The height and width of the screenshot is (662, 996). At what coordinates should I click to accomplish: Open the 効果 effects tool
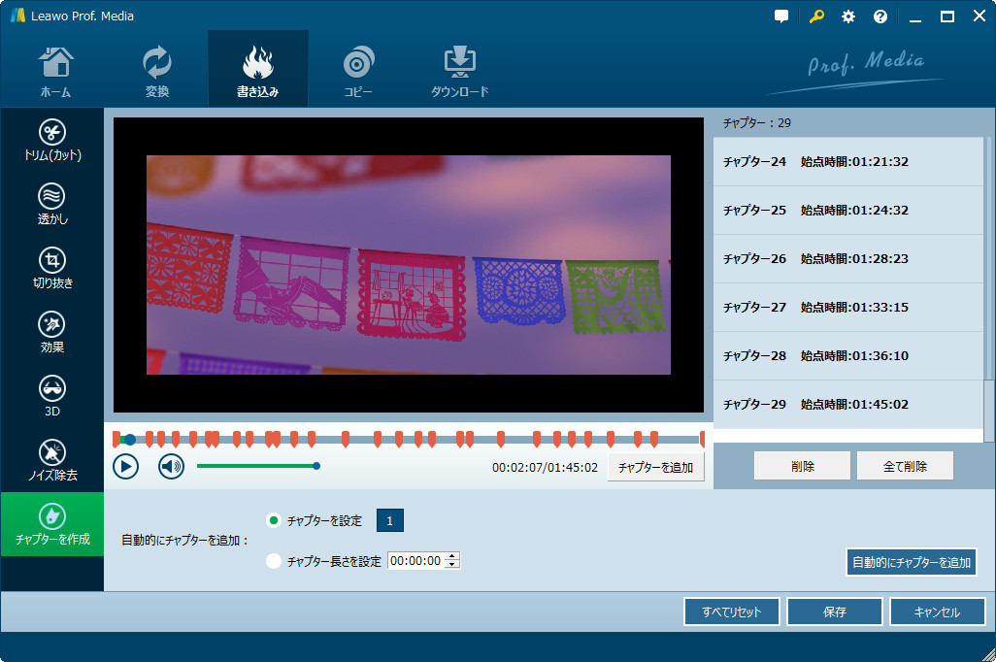pyautogui.click(x=52, y=332)
